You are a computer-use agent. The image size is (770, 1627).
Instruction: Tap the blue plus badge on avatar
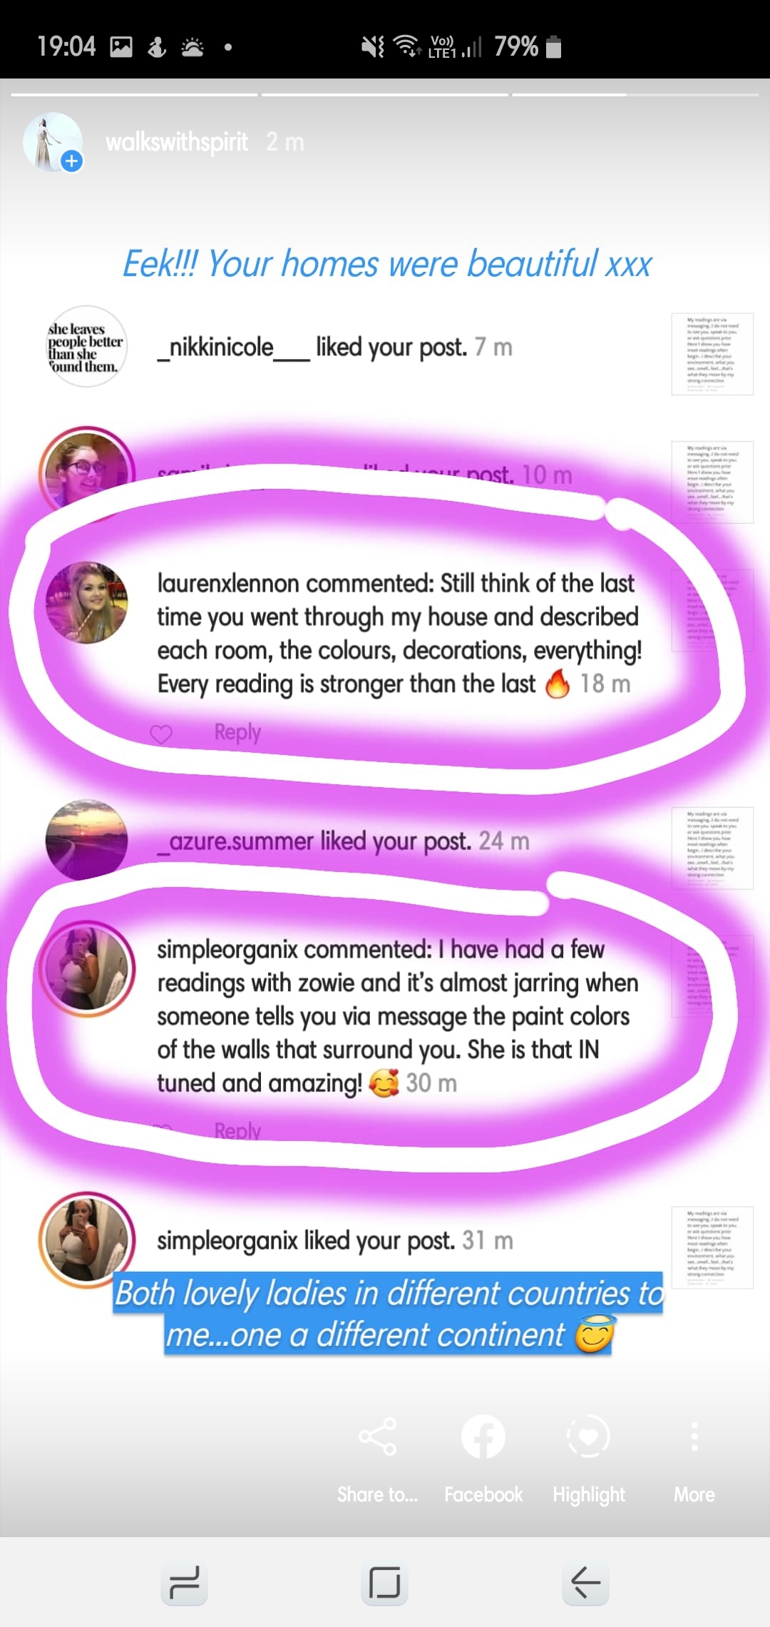coord(71,161)
